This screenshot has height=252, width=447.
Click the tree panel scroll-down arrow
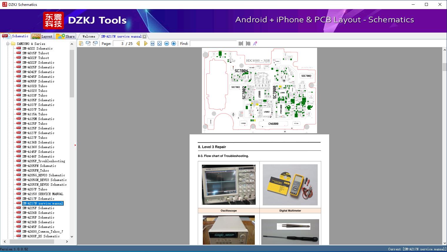pyautogui.click(x=72, y=236)
